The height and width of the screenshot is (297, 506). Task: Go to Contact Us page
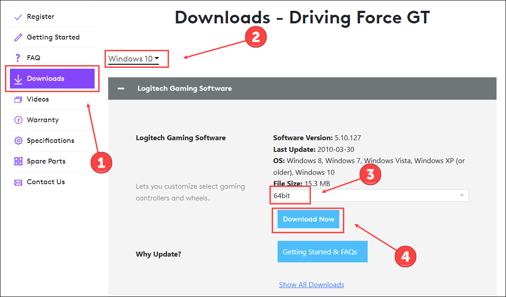52,182
